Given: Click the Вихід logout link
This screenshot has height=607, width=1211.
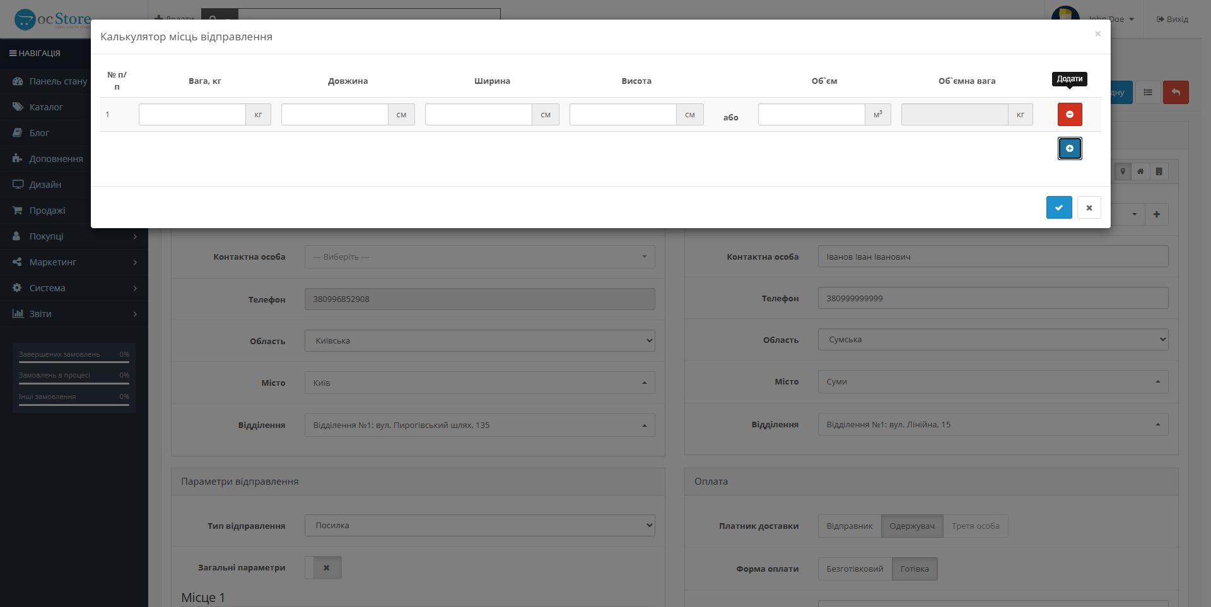Looking at the screenshot, I should click(1173, 19).
